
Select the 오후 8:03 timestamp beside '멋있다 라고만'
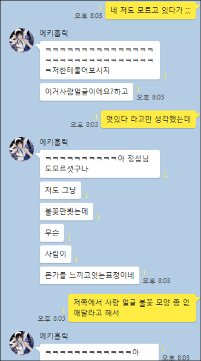point(84,125)
